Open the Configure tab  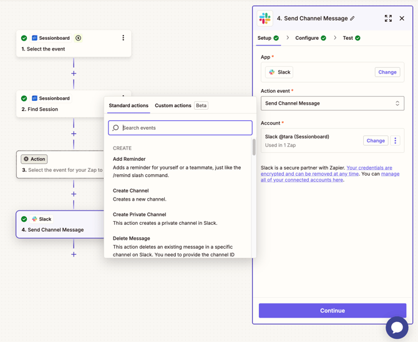pyautogui.click(x=311, y=38)
